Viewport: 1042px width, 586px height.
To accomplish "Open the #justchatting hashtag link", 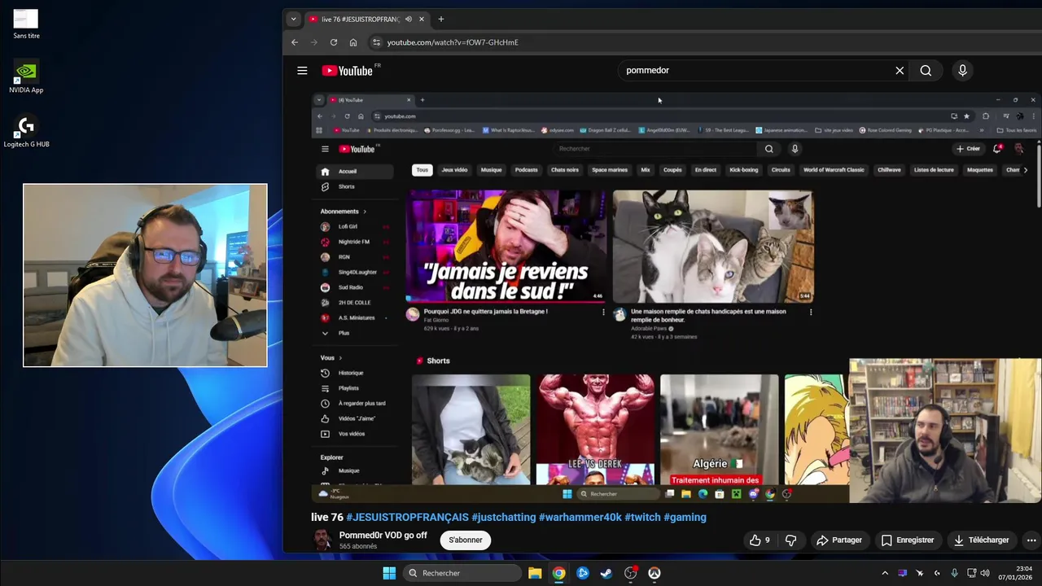I will pyautogui.click(x=504, y=517).
